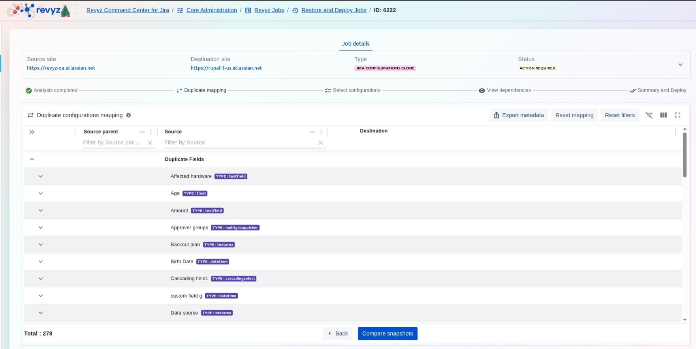696x349 pixels.
Task: Click the Compare snapshots button
Action: coord(387,334)
